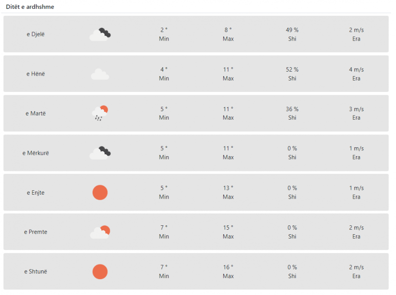
Task: Click the 2° Min value for e Djelë
Action: (x=164, y=30)
